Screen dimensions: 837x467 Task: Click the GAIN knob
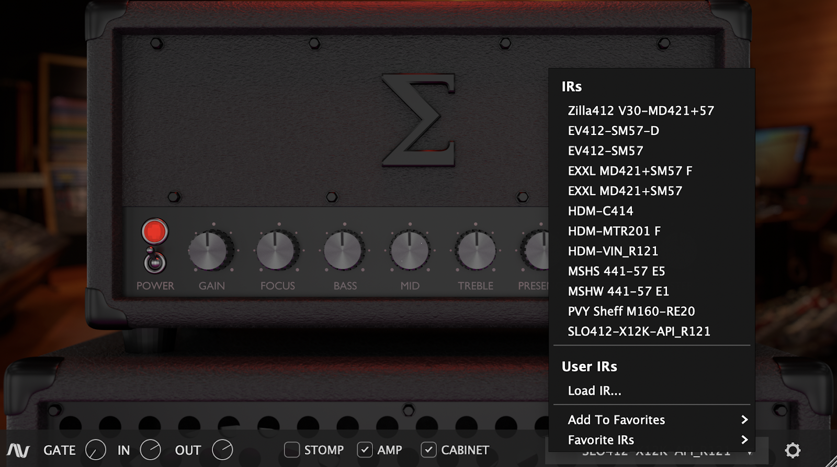(210, 251)
